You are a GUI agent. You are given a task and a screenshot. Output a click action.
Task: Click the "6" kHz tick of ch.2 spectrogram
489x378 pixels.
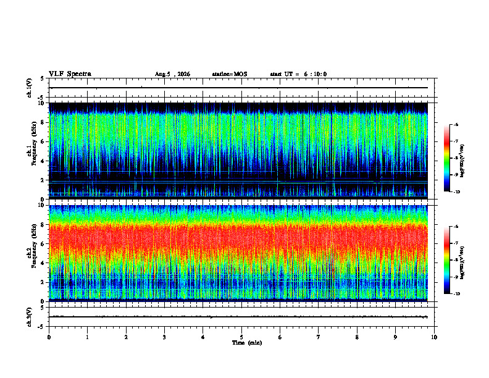tap(43, 244)
